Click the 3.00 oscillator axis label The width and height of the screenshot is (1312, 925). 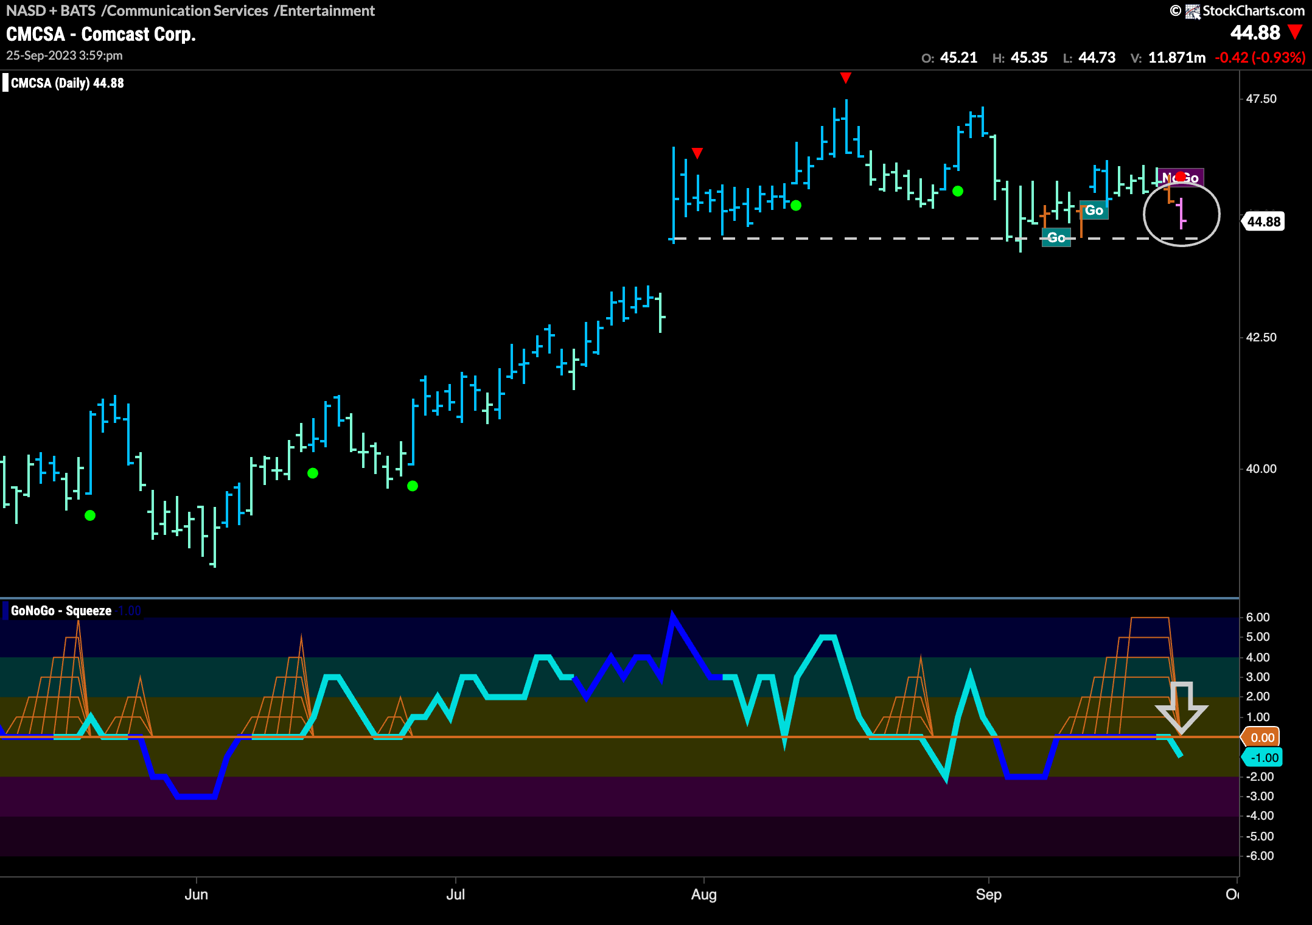(x=1258, y=677)
